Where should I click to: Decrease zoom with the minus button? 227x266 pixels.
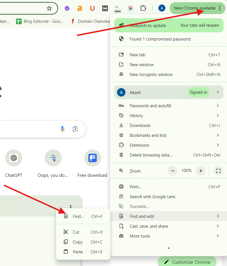pyautogui.click(x=172, y=171)
